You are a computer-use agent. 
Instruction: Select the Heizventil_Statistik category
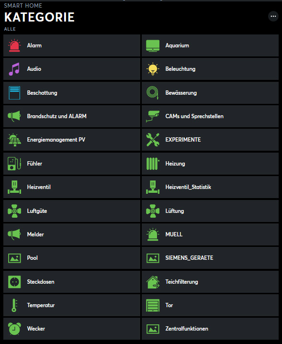210,187
